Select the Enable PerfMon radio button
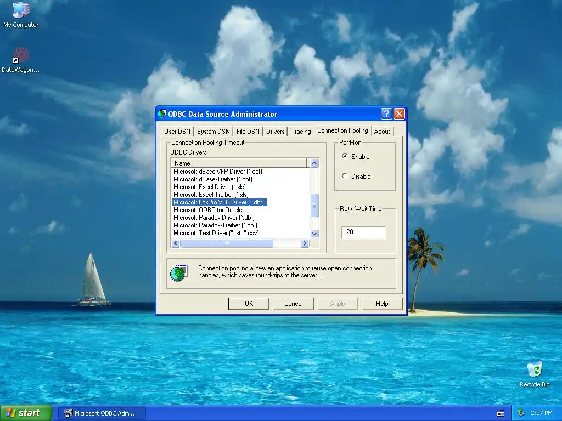The image size is (562, 421). pyautogui.click(x=345, y=156)
